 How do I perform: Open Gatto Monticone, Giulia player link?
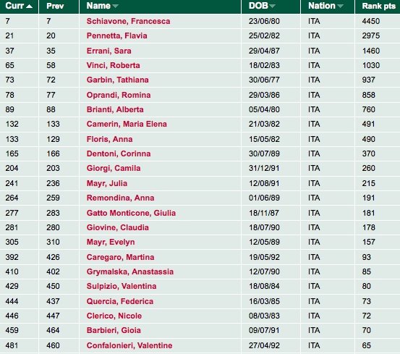(131, 213)
